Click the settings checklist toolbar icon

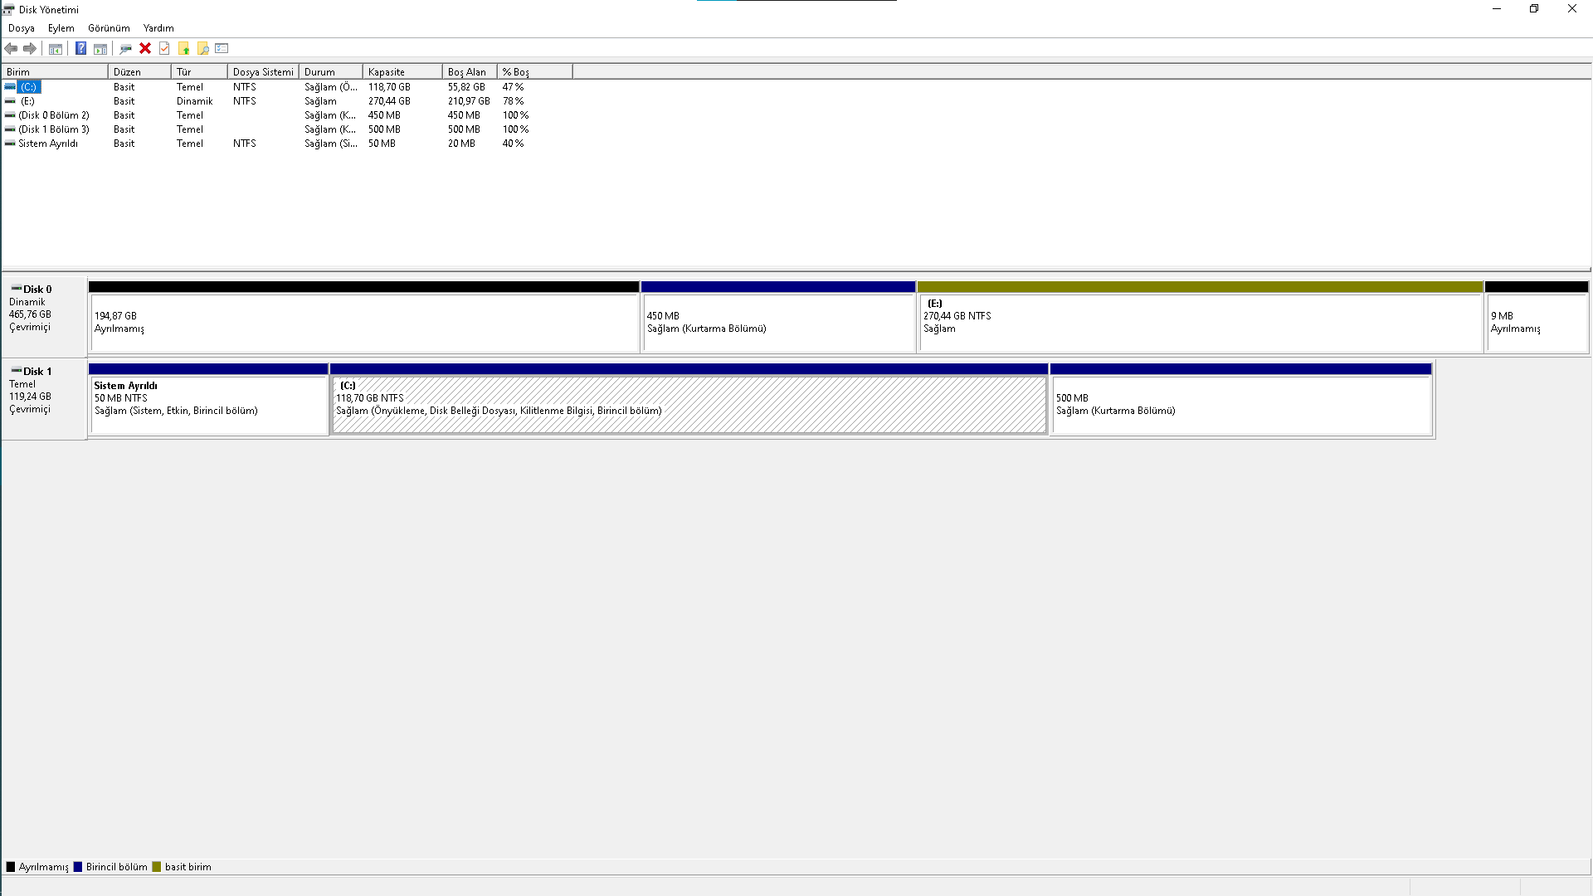pyautogui.click(x=222, y=48)
